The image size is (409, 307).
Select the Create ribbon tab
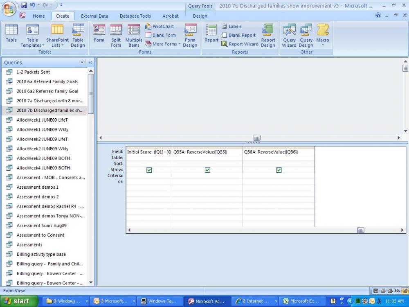63,16
